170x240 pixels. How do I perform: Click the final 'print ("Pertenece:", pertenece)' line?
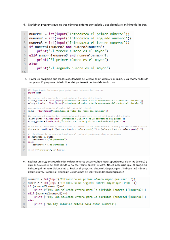click(46, 150)
